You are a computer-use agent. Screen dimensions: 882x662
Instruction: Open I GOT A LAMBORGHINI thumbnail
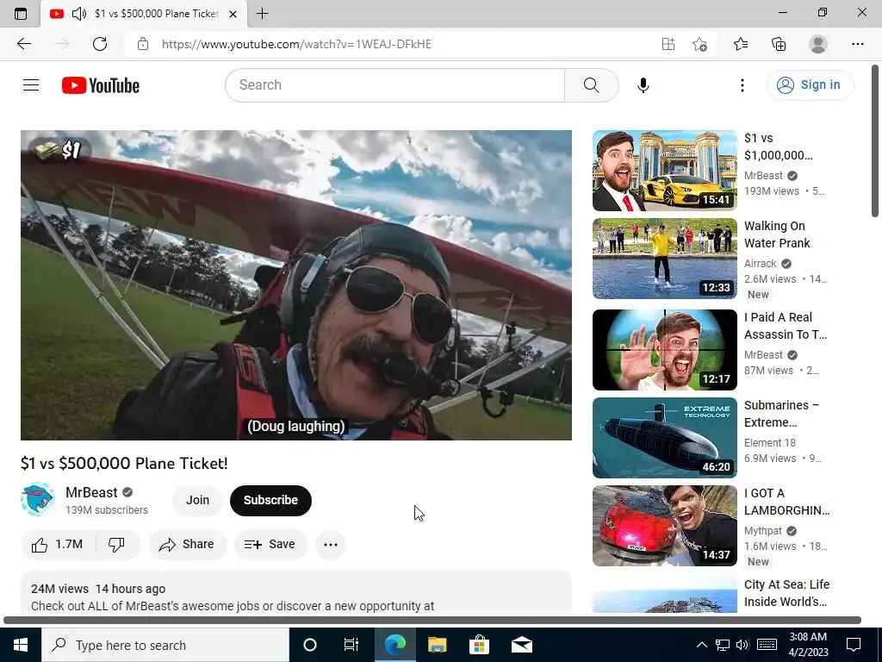coord(664,525)
